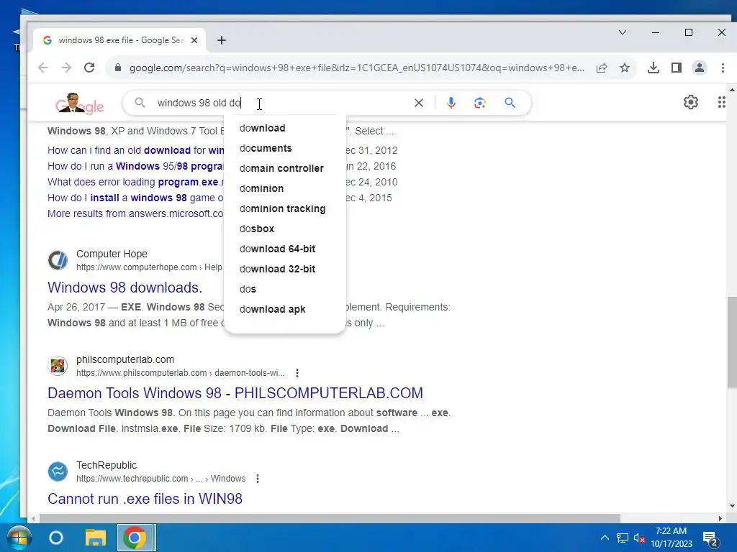Open 'How do I install a windows 98 game' link
The height and width of the screenshot is (552, 737).
136,198
